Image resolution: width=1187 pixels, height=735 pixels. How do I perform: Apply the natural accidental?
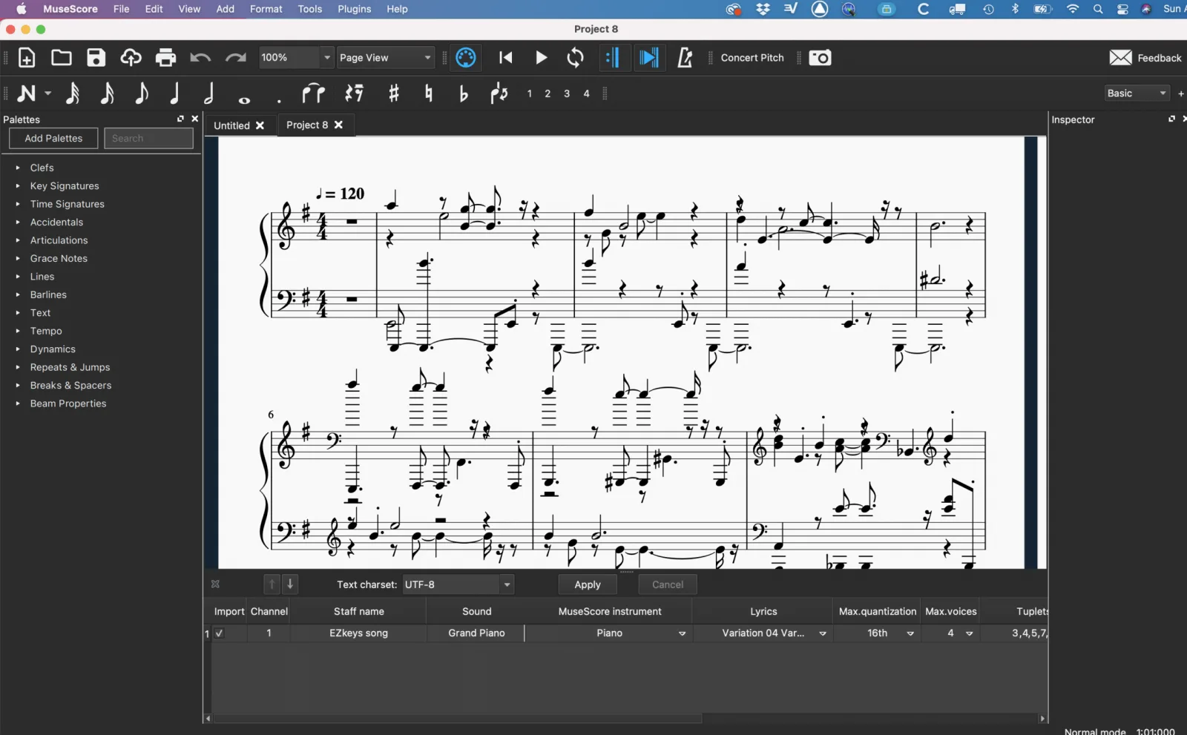[429, 93]
